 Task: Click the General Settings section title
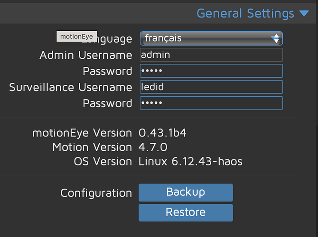coord(245,13)
